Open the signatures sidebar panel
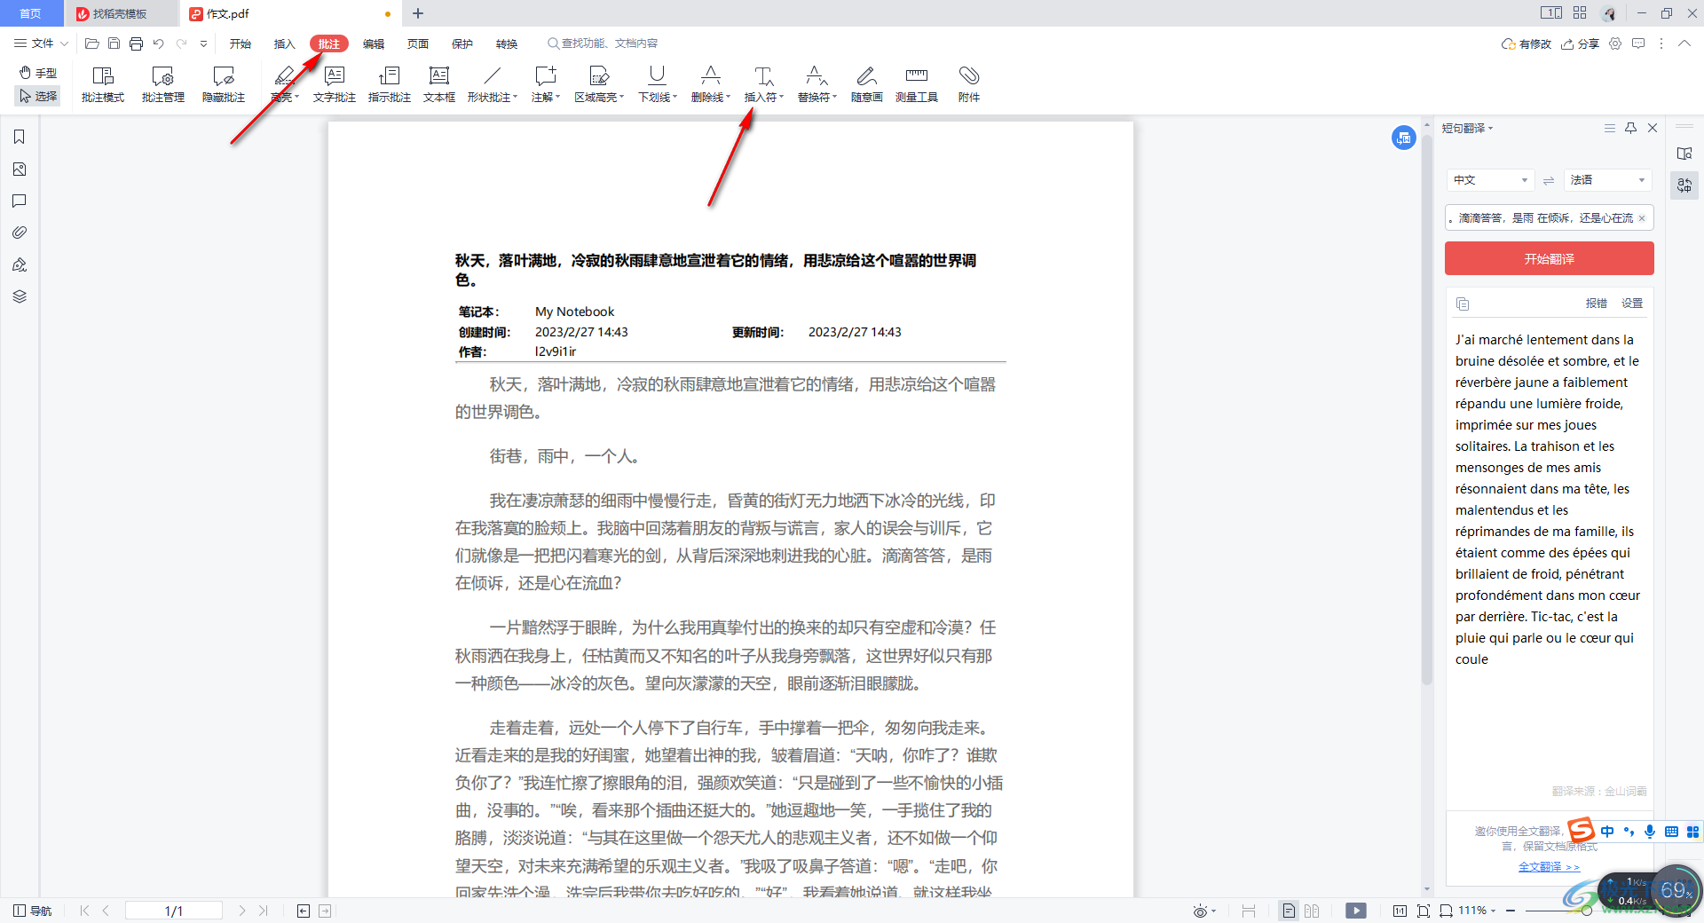The height and width of the screenshot is (923, 1704). tap(20, 264)
